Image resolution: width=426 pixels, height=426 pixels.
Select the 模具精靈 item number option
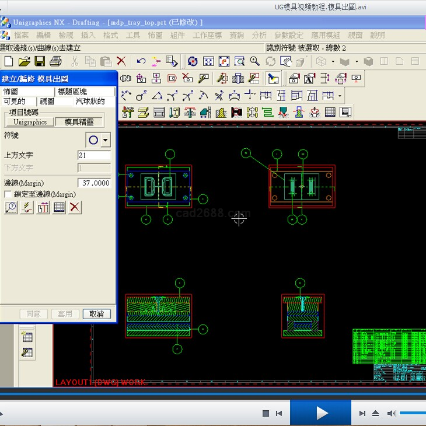point(79,122)
